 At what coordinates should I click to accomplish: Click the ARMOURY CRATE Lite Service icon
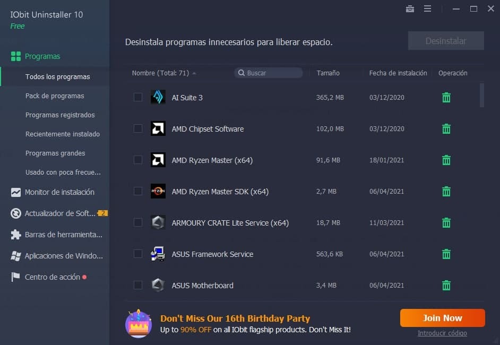pyautogui.click(x=158, y=222)
